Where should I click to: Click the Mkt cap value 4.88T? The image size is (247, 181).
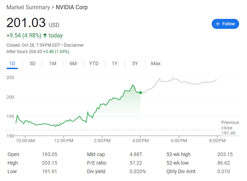[x=136, y=154]
